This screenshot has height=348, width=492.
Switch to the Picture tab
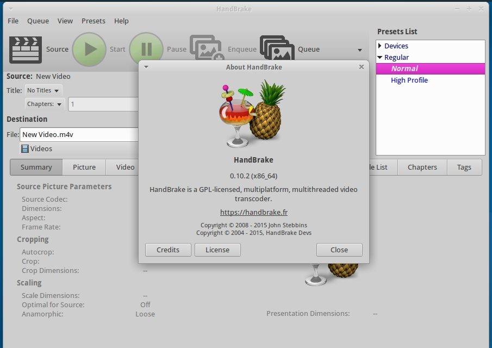(x=84, y=167)
